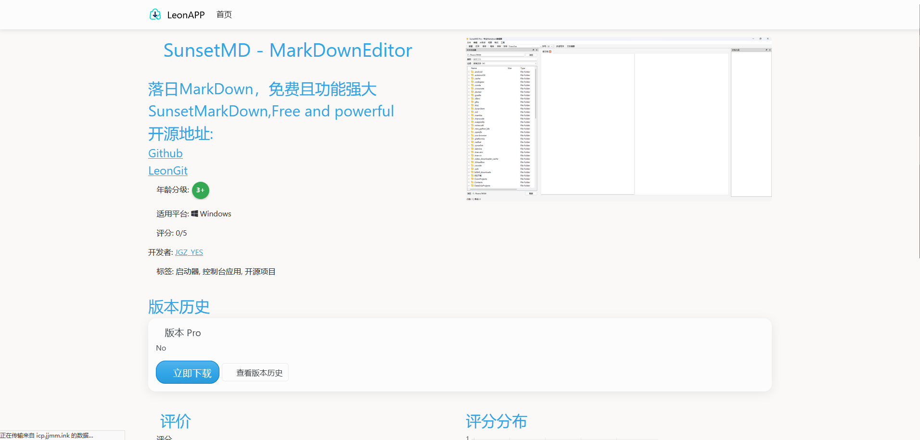
Task: Click the 立即下载 download button
Action: [187, 372]
